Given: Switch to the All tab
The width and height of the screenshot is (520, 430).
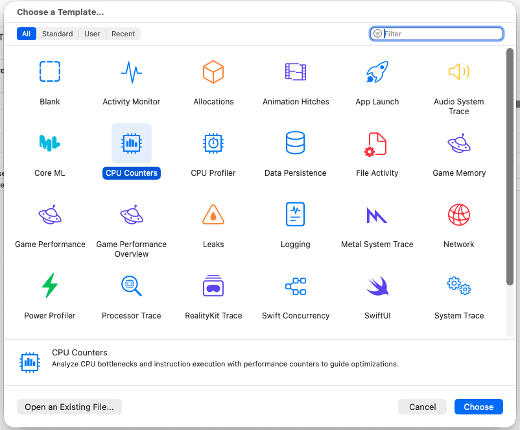Looking at the screenshot, I should pos(26,34).
